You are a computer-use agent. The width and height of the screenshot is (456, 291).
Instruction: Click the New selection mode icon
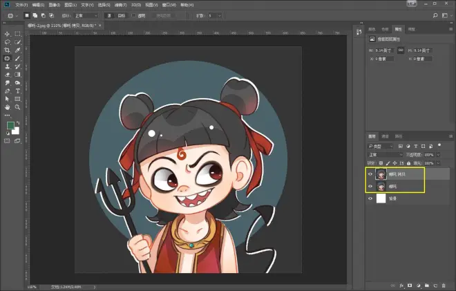pos(27,15)
